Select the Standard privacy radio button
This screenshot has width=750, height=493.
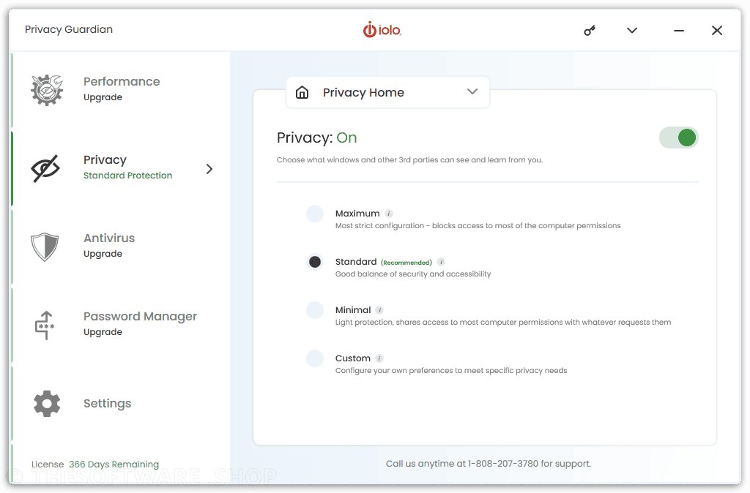pos(315,262)
